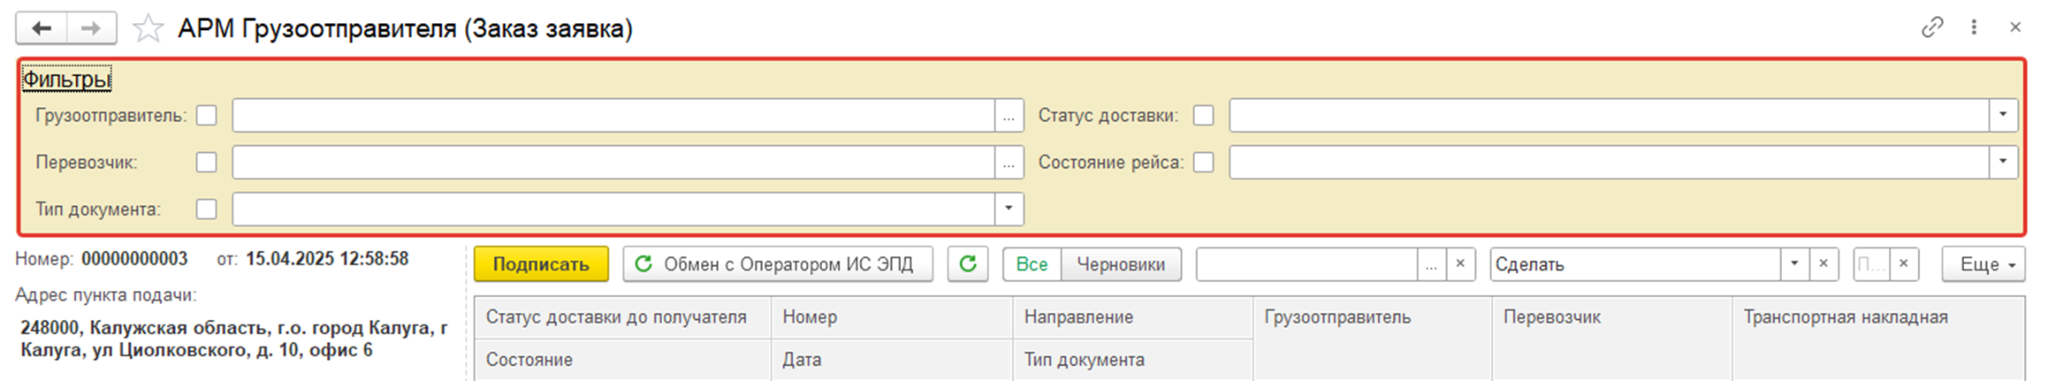The height and width of the screenshot is (381, 2048).
Task: Open Перевозчик selection with ellipsis button
Action: pyautogui.click(x=1009, y=163)
